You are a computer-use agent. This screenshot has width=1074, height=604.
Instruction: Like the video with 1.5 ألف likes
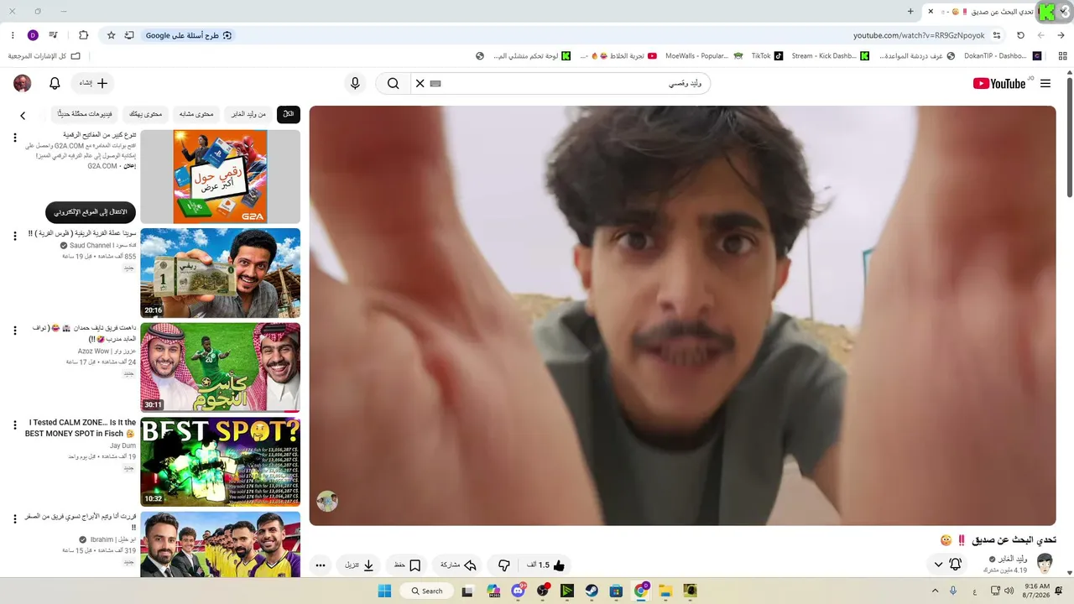[546, 565]
